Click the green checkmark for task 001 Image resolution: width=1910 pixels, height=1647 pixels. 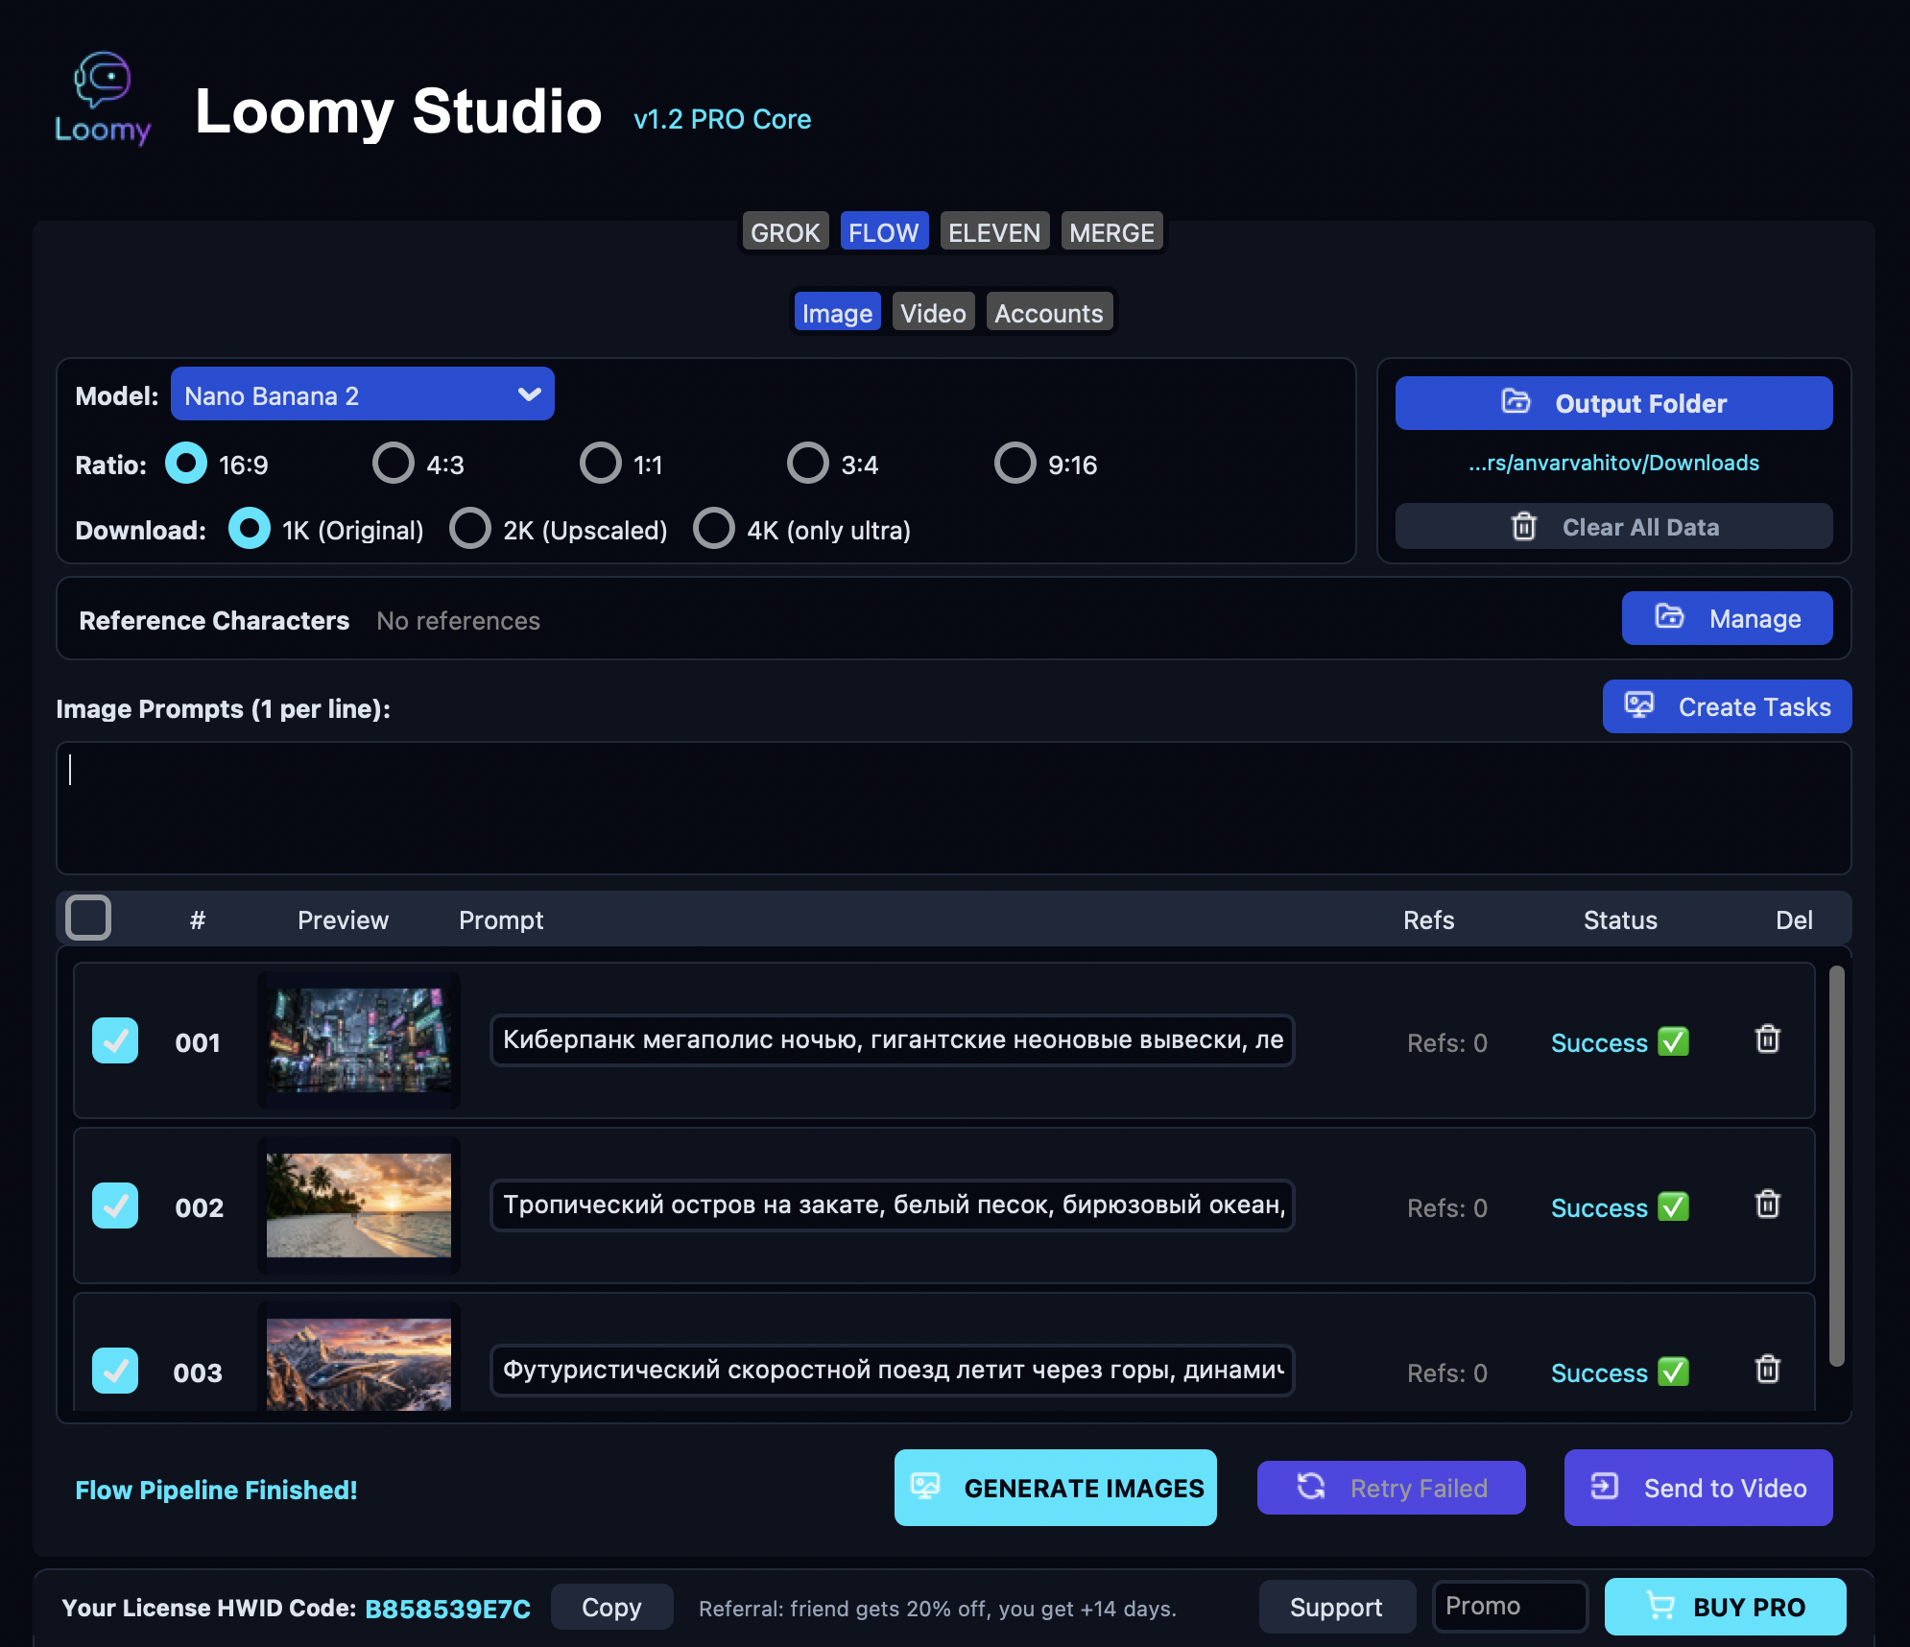(1674, 1042)
